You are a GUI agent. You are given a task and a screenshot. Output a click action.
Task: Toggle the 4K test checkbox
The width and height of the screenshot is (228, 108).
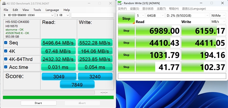tap(6, 51)
